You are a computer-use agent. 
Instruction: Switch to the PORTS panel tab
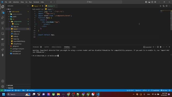tap(74, 47)
